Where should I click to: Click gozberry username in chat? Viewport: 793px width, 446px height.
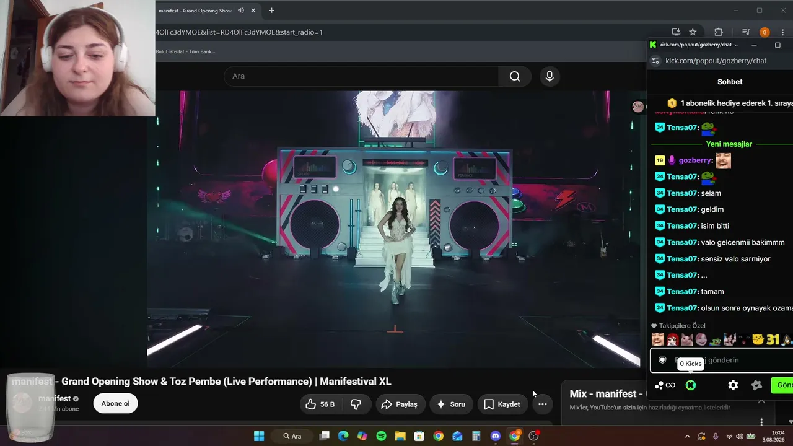(695, 160)
